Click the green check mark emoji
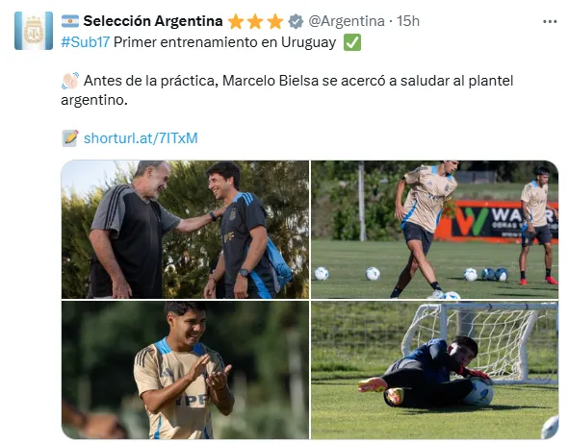Viewport: 568px width, 444px height. pyautogui.click(x=352, y=42)
